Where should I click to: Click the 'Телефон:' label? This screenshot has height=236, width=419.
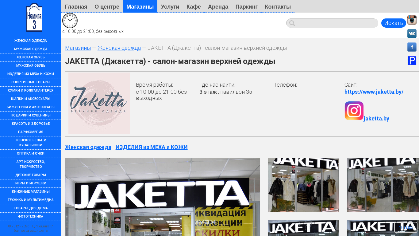click(x=285, y=85)
